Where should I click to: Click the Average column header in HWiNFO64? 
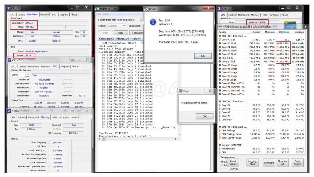click(x=299, y=32)
